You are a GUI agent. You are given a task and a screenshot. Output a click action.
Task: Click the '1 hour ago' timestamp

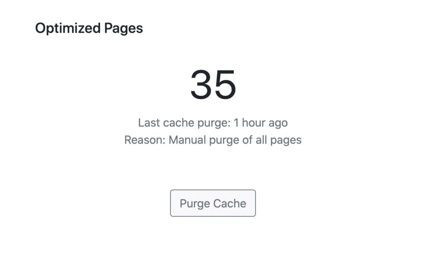click(x=260, y=123)
